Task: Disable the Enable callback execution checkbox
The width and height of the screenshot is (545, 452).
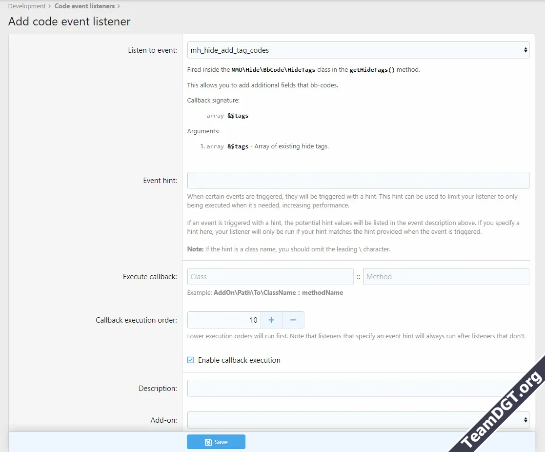Action: coord(190,360)
